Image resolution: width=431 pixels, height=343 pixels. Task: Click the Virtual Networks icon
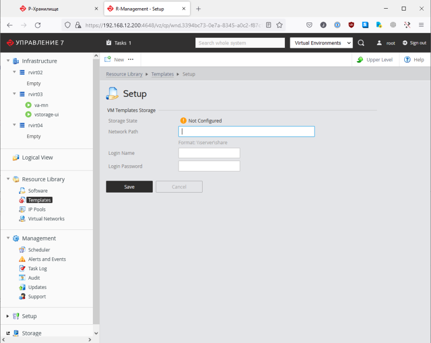click(x=22, y=219)
